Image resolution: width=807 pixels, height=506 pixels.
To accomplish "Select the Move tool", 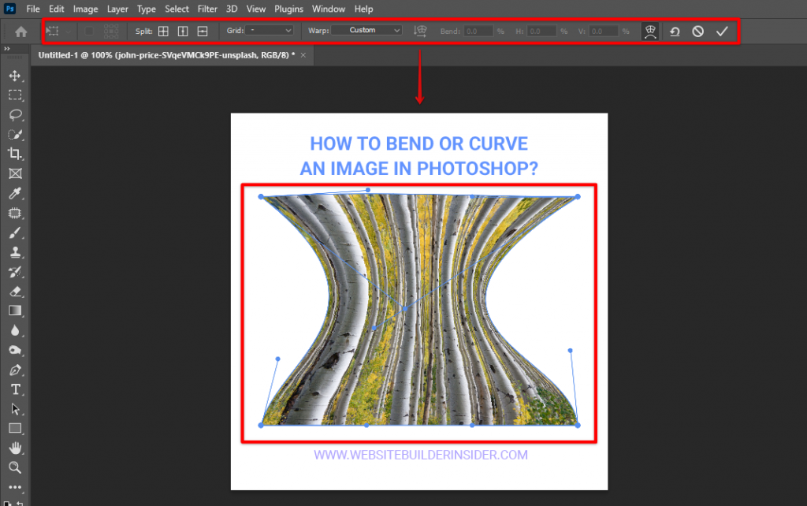I will tap(16, 76).
